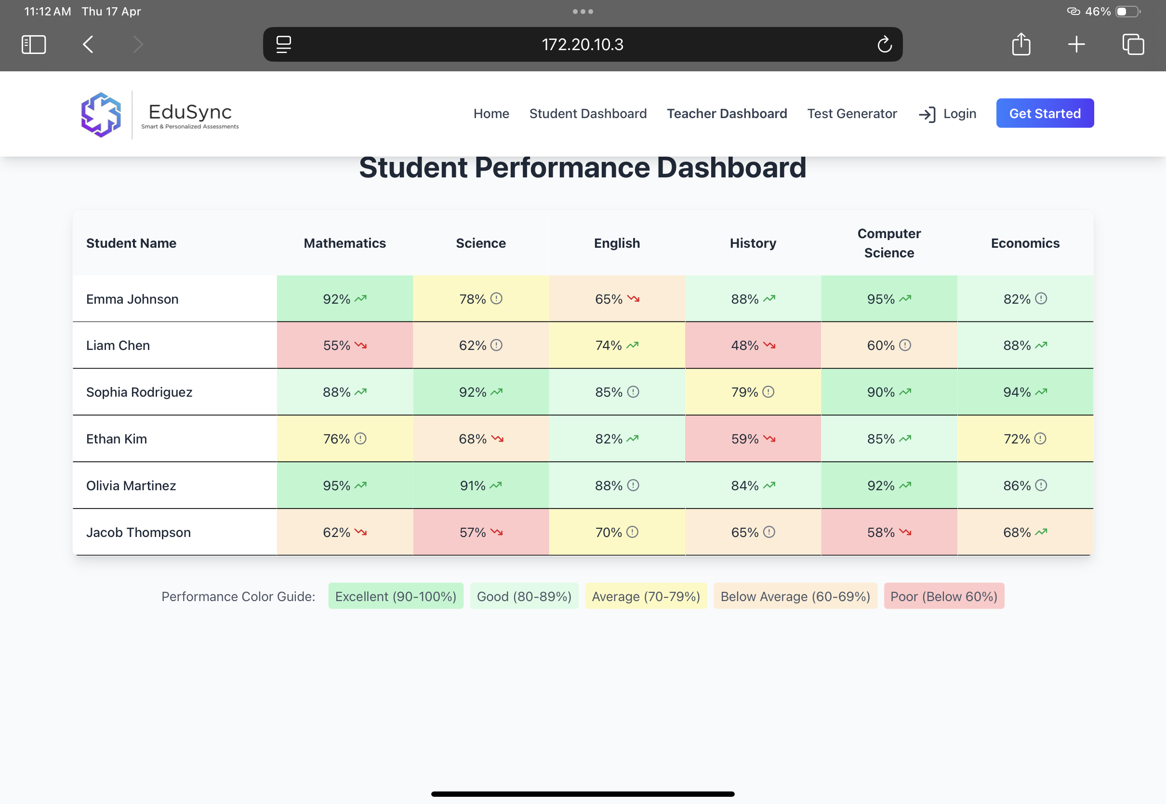Viewport: 1166px width, 804px height.
Task: Click the page reader icon in address bar
Action: pyautogui.click(x=283, y=44)
